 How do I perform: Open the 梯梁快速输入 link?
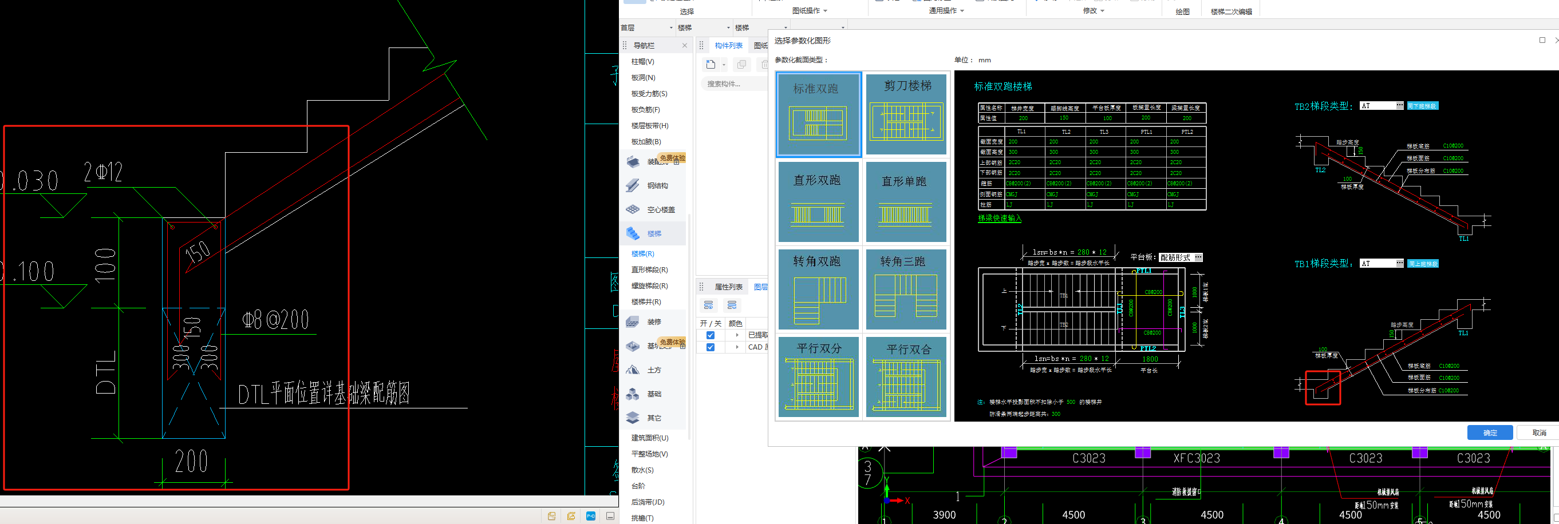click(x=1000, y=218)
